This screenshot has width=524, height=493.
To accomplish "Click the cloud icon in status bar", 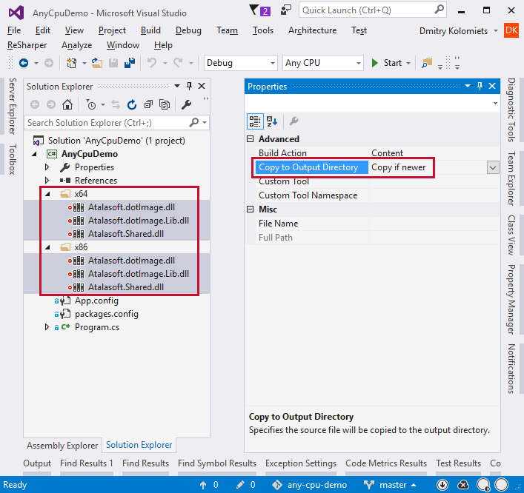I will coord(463,485).
